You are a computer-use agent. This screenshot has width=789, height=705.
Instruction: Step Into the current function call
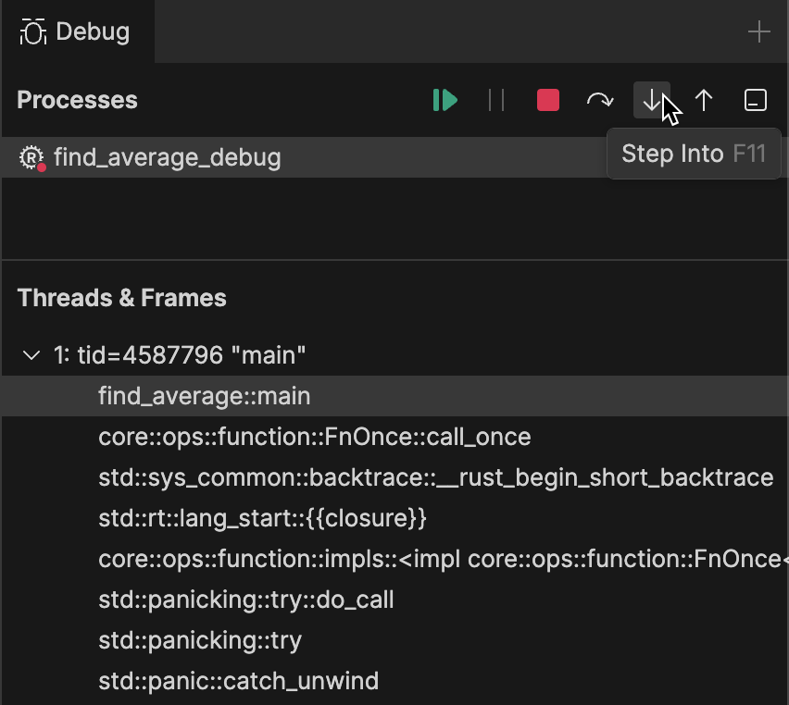(651, 100)
